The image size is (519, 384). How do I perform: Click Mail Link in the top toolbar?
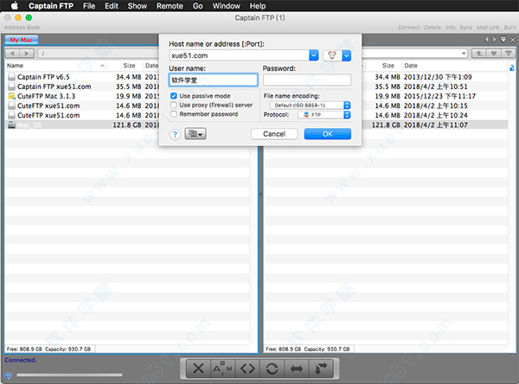tap(488, 28)
